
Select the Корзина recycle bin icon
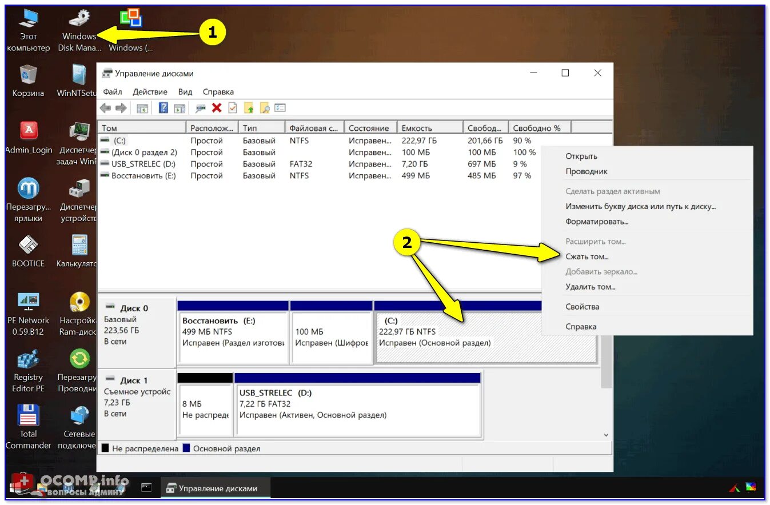(28, 81)
